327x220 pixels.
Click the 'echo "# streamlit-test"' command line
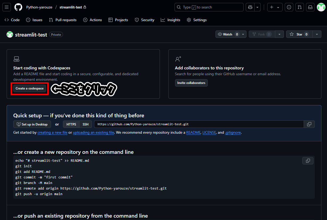[52, 160]
